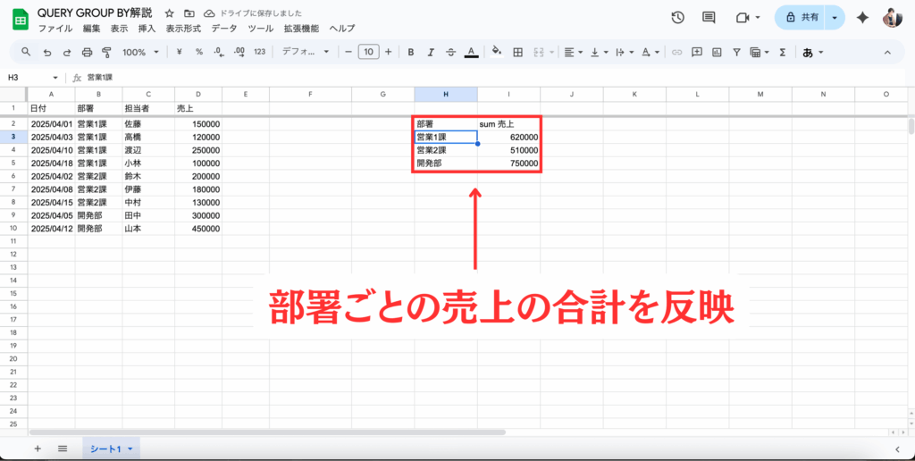Insert chart using the chart icon
The height and width of the screenshot is (461, 915).
click(x=716, y=53)
